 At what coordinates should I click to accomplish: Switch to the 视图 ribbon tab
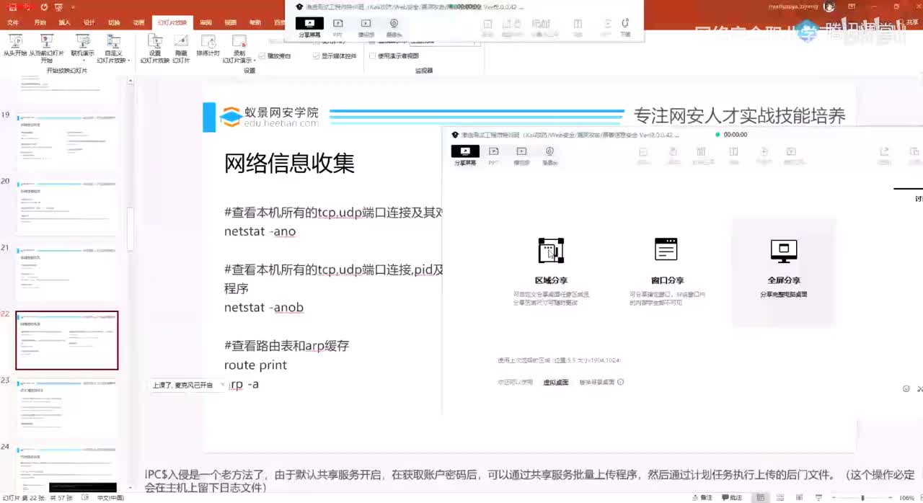coord(231,22)
